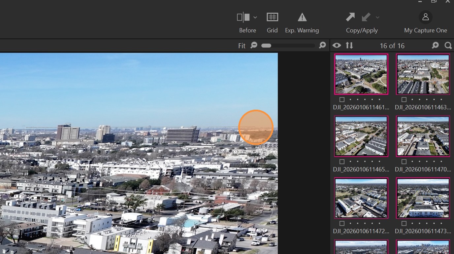454x254 pixels.
Task: Select thumbnail DJI_2026010611472
Action: 361,198
